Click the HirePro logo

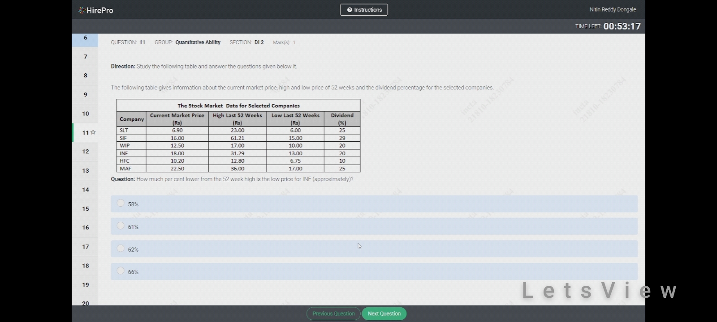coord(95,10)
